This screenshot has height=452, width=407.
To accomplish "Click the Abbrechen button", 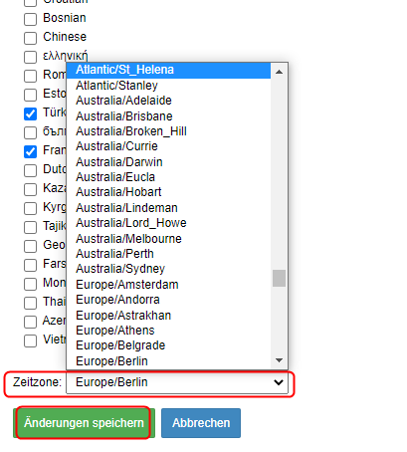I will point(201,423).
